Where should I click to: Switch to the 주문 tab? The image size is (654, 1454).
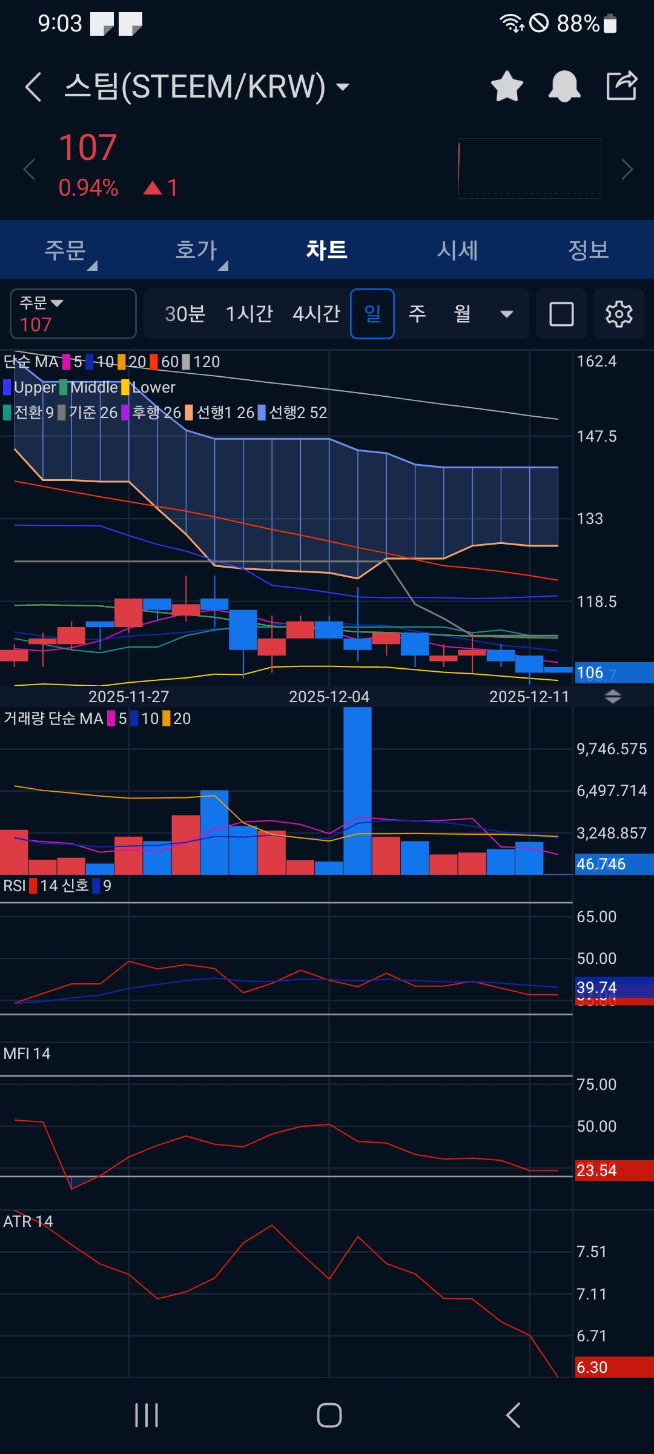(x=65, y=250)
